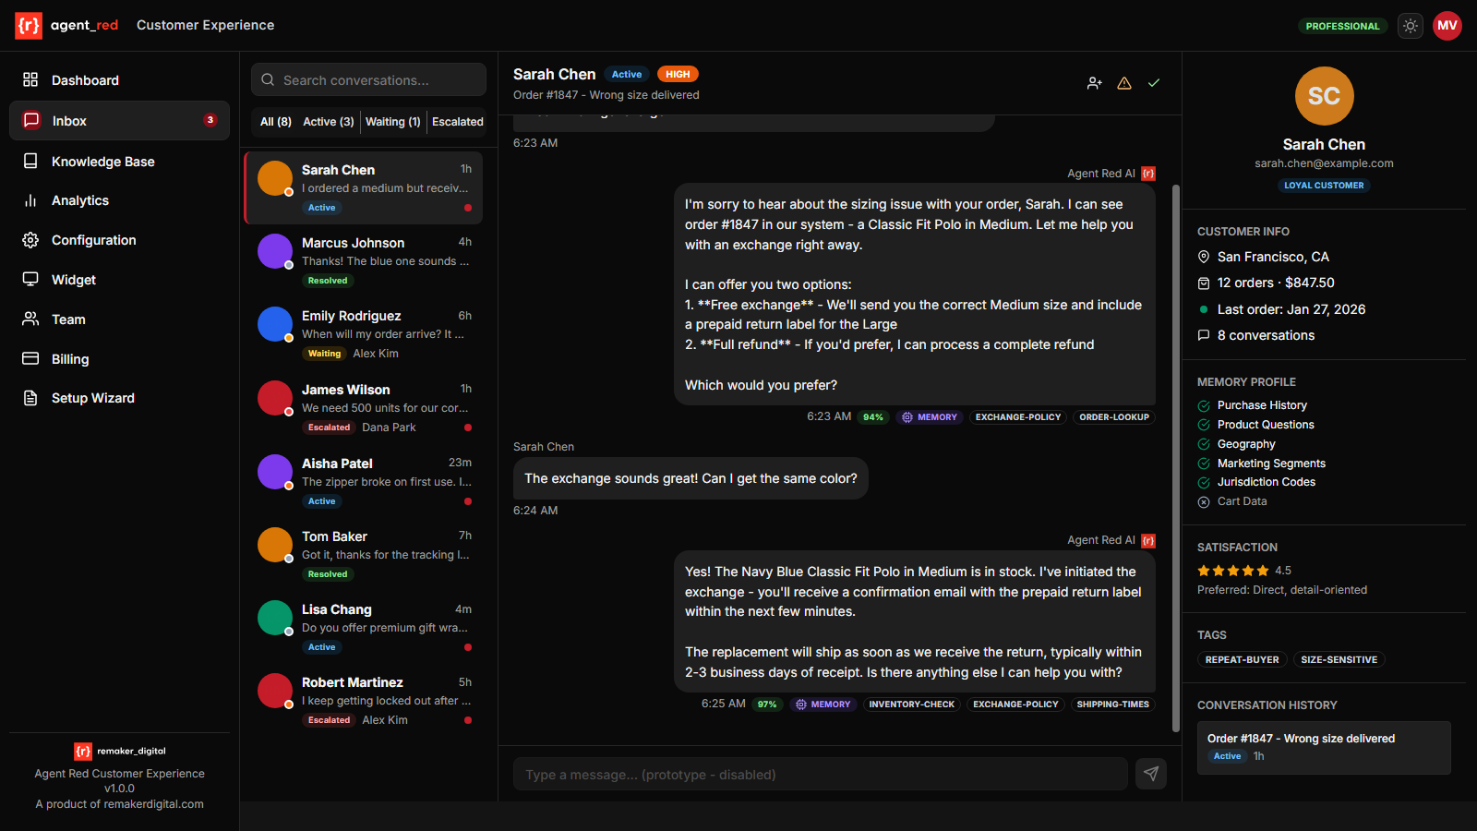Viewport: 1477px width, 831px height.
Task: Switch to the Escalated conversations tab
Action: click(x=456, y=121)
